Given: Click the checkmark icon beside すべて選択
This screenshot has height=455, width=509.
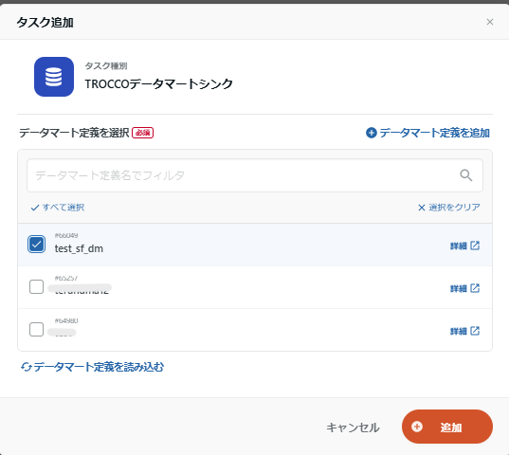Looking at the screenshot, I should (x=35, y=208).
